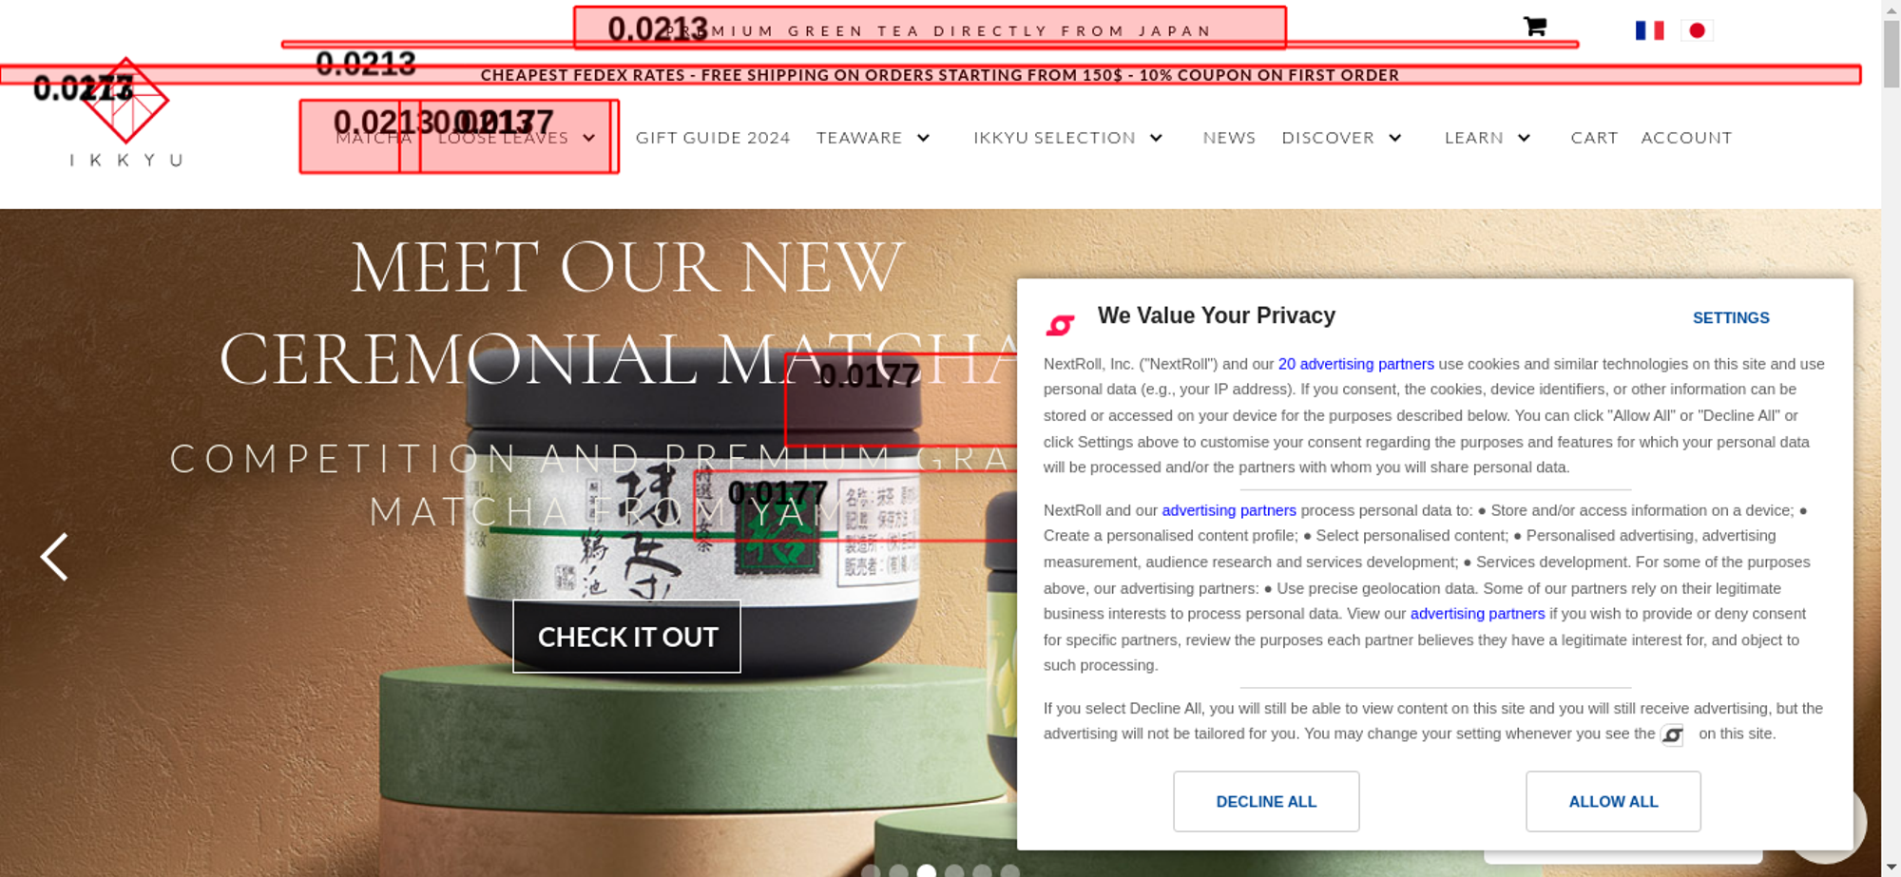
Task: Open the shopping cart icon
Action: pyautogui.click(x=1534, y=27)
